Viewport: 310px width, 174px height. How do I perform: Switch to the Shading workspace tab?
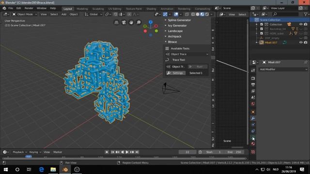[151, 9]
